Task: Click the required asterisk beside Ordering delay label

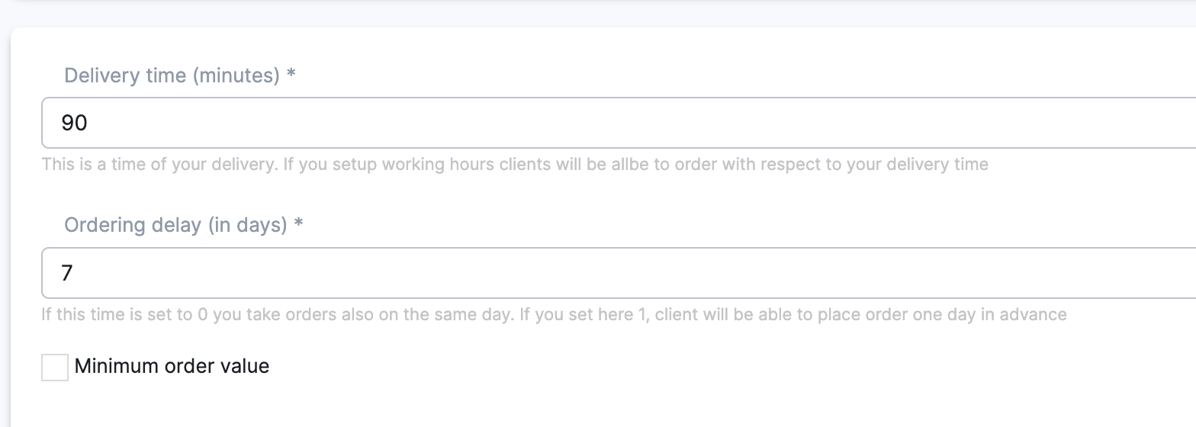Action: tap(299, 225)
